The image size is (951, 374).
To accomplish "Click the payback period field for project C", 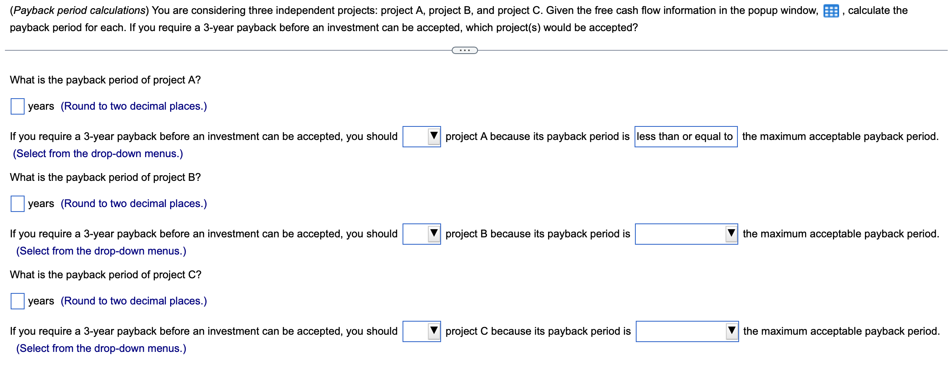I will coord(17,300).
